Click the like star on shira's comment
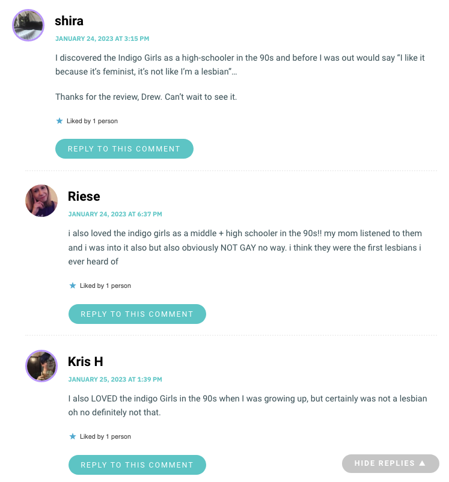Viewport: 449px width, 482px height. tap(60, 121)
